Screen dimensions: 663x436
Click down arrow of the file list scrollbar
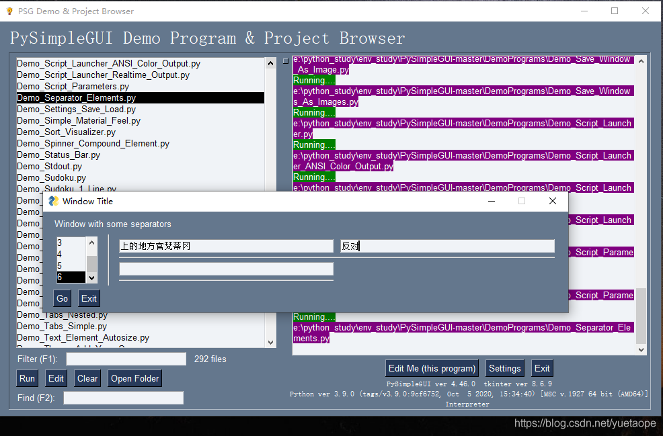(x=270, y=343)
